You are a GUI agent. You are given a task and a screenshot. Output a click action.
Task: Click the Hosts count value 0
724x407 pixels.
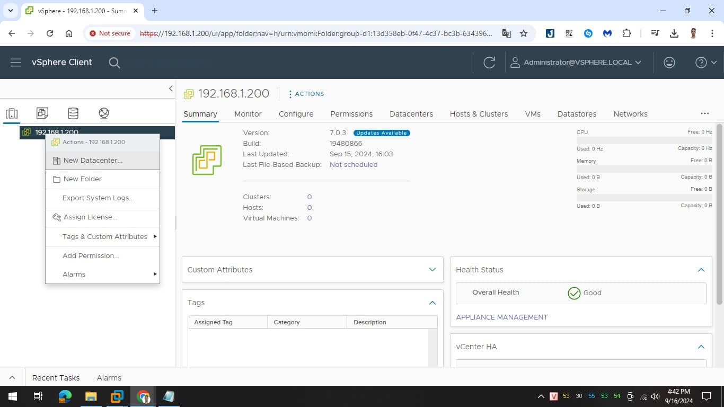click(x=310, y=208)
